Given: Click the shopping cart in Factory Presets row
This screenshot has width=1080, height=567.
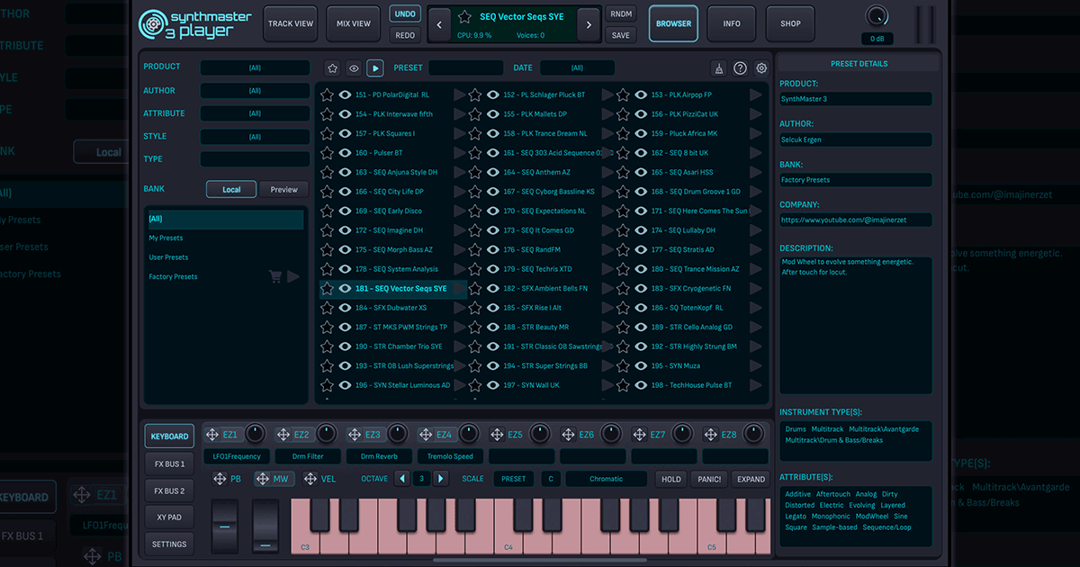Looking at the screenshot, I should click(276, 277).
